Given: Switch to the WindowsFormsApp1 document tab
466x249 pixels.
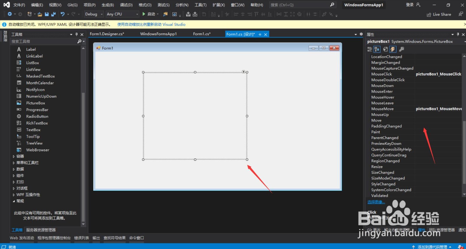Looking at the screenshot, I should click(158, 34).
